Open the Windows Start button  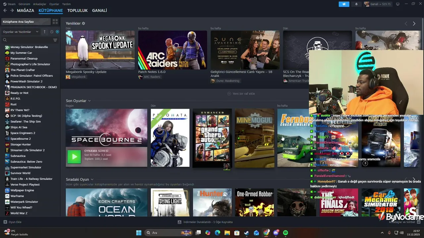tap(138, 233)
